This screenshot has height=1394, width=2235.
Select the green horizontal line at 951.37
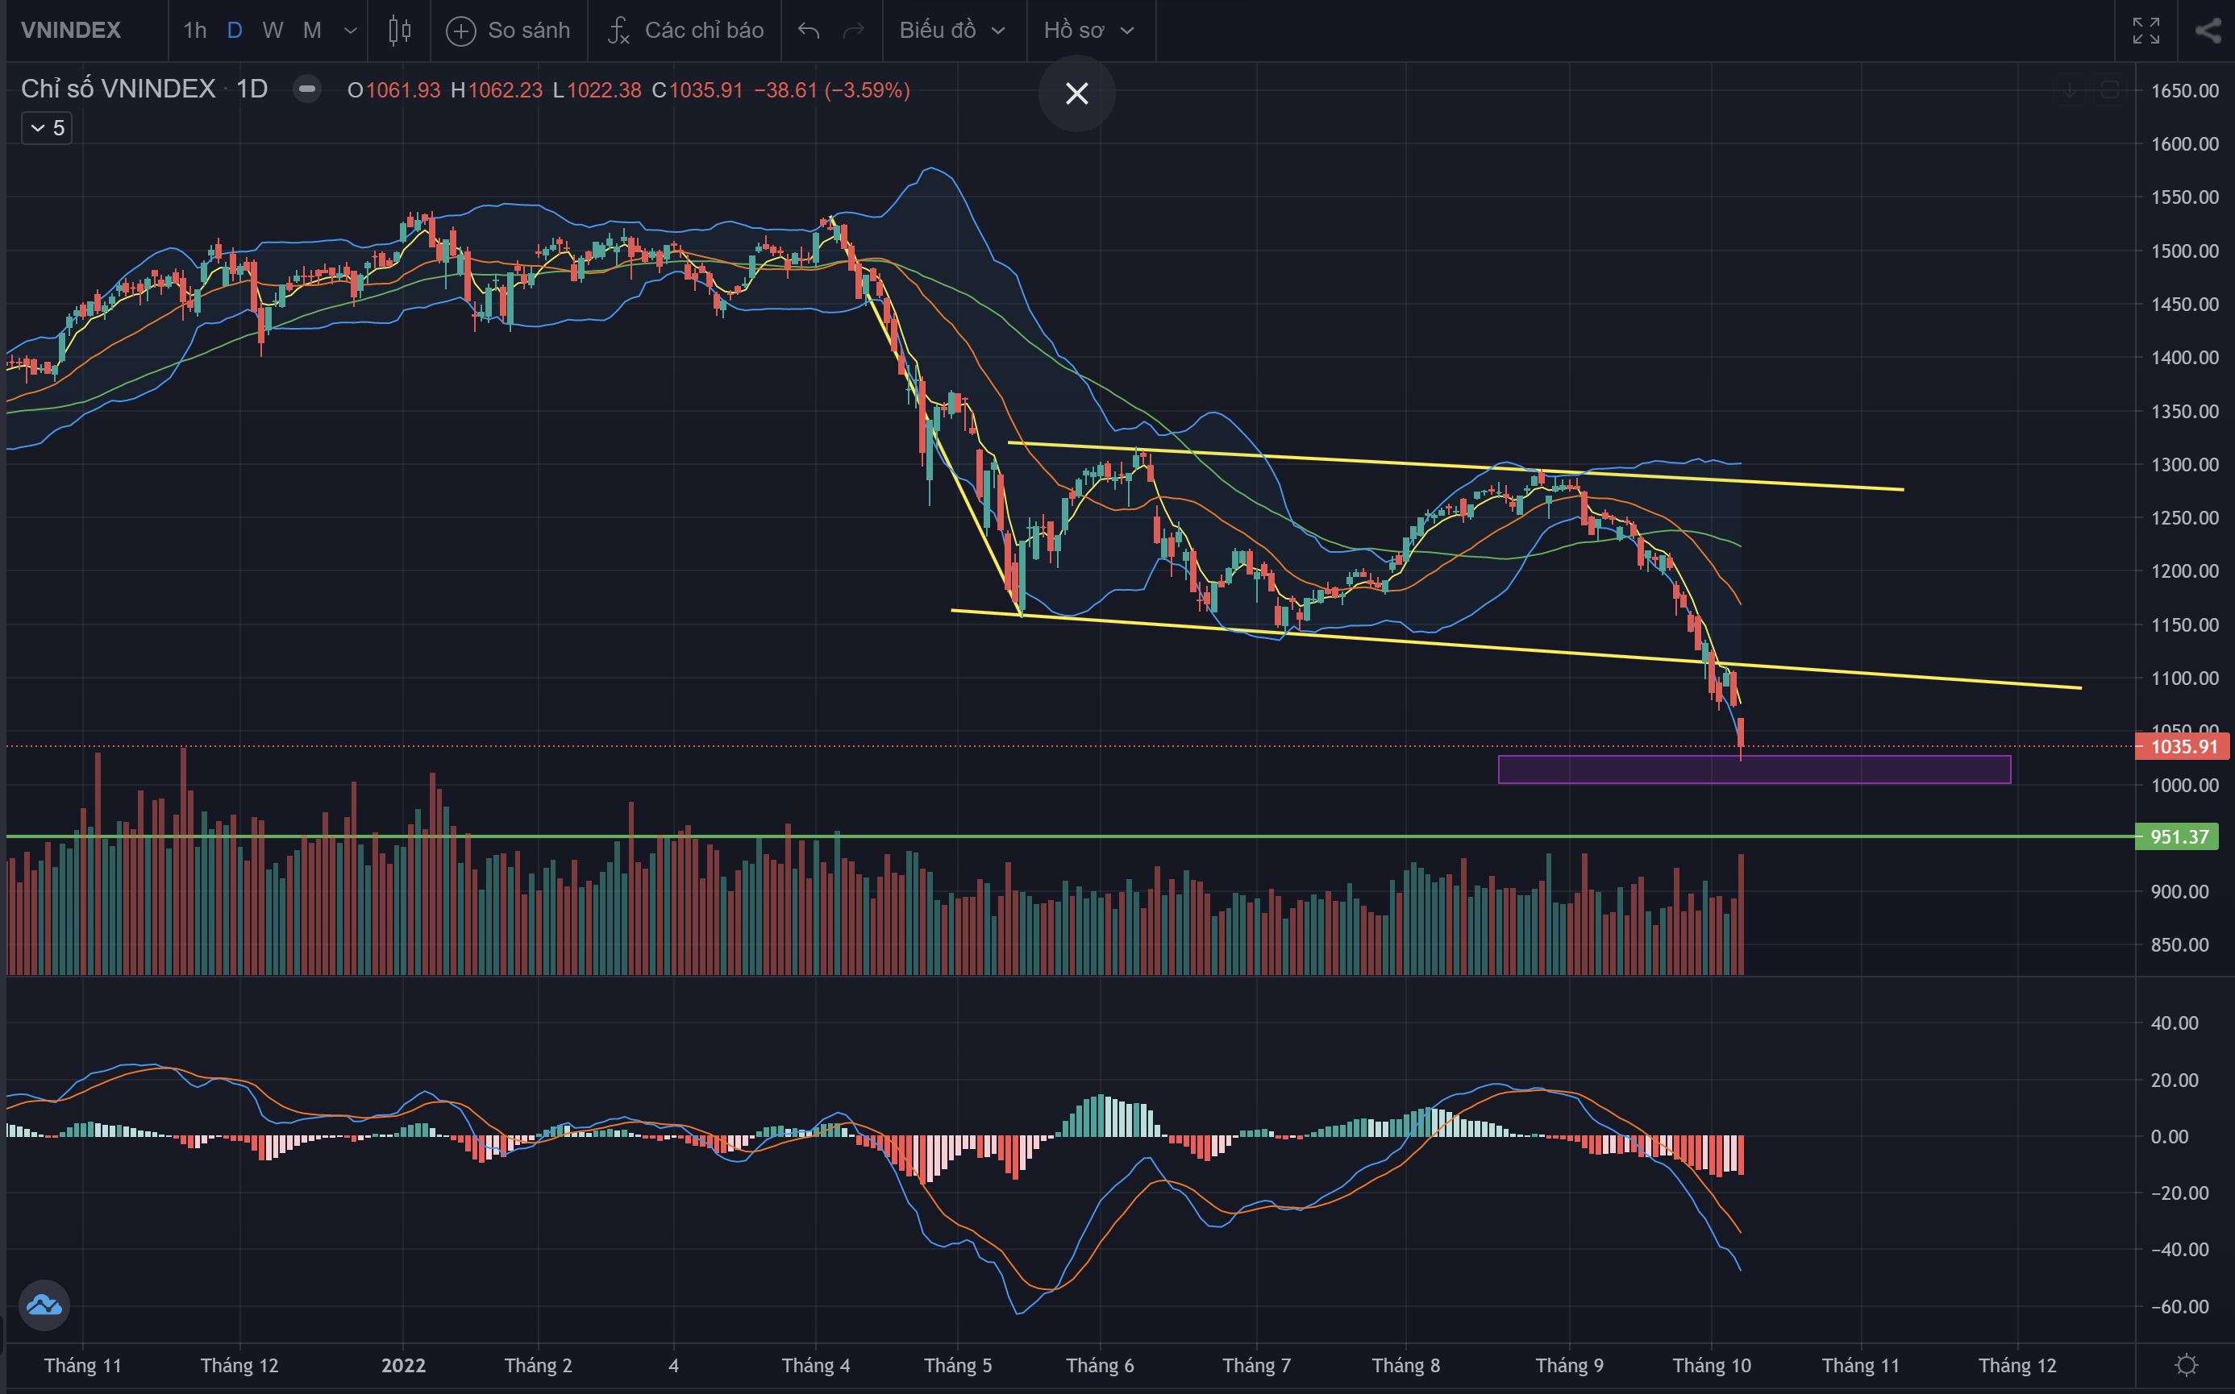point(1070,836)
